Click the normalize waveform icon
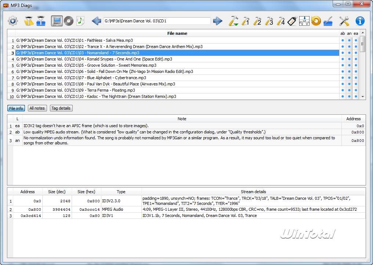This screenshot has height=265, width=373. (x=304, y=21)
